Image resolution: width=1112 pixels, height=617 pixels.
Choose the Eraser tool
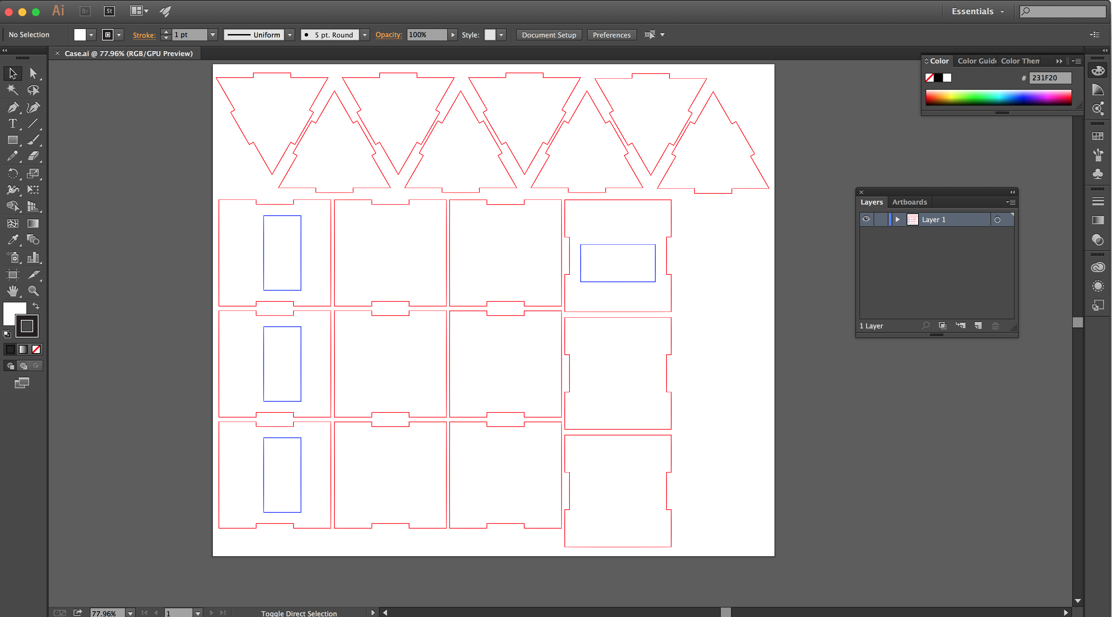pos(33,156)
